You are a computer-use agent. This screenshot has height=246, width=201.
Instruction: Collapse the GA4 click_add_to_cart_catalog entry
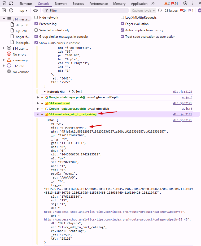38,114
